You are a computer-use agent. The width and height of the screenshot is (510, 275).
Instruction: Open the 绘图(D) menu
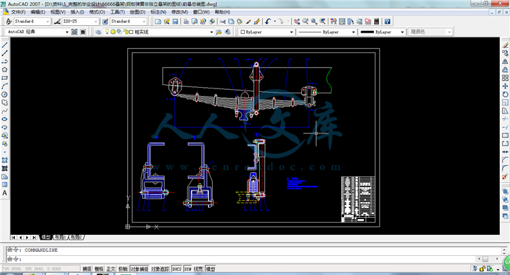pos(137,12)
